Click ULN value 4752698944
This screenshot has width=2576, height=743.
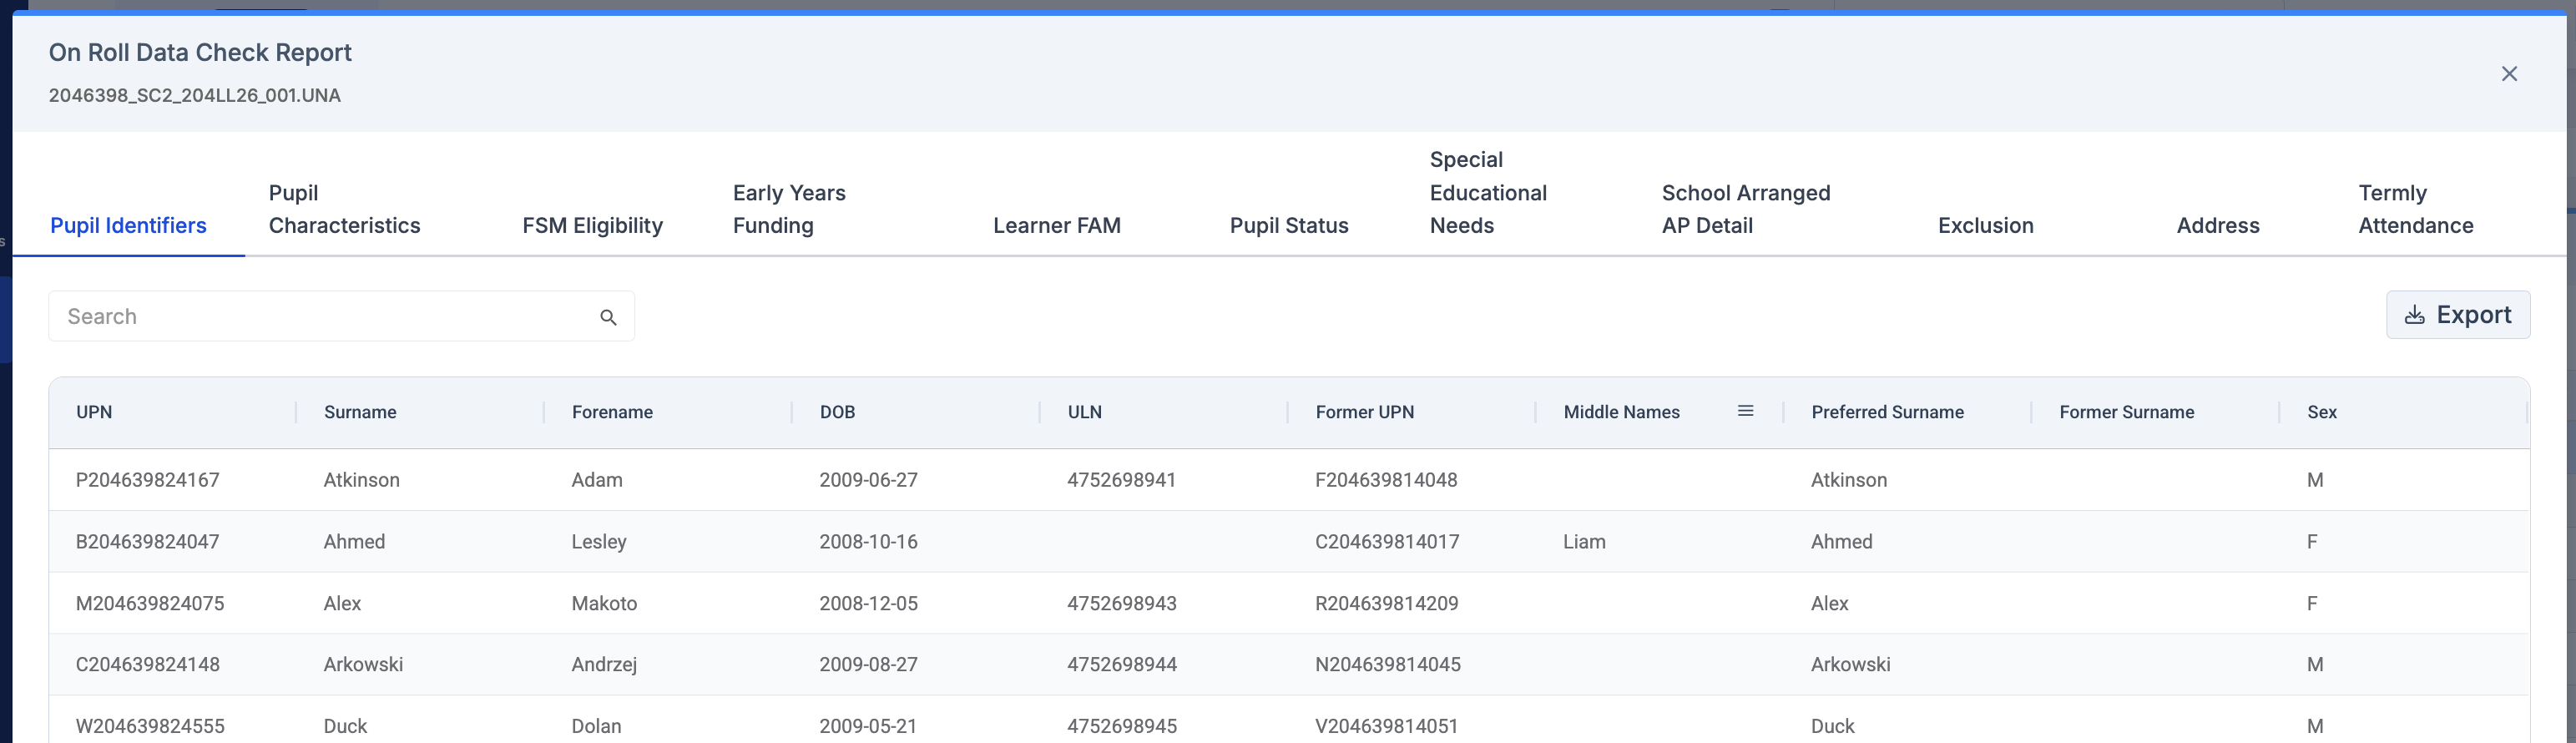click(x=1122, y=665)
